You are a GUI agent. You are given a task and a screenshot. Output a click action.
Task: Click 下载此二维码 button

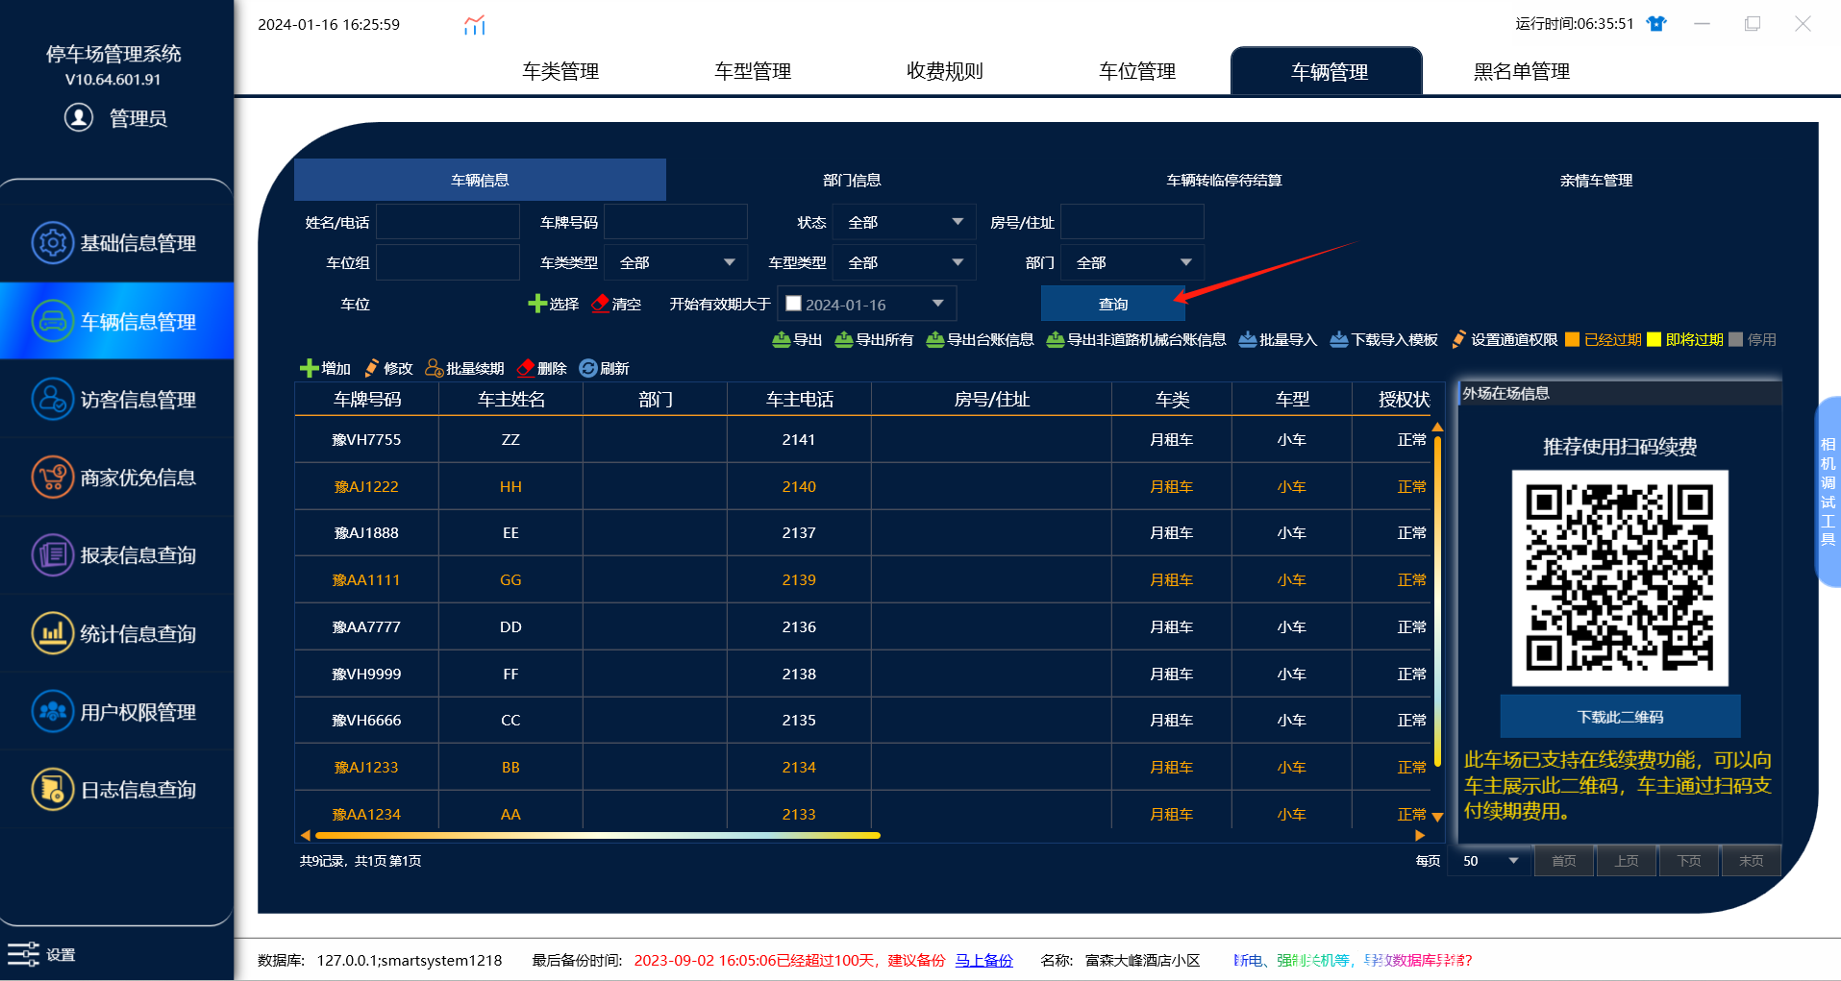click(x=1620, y=717)
